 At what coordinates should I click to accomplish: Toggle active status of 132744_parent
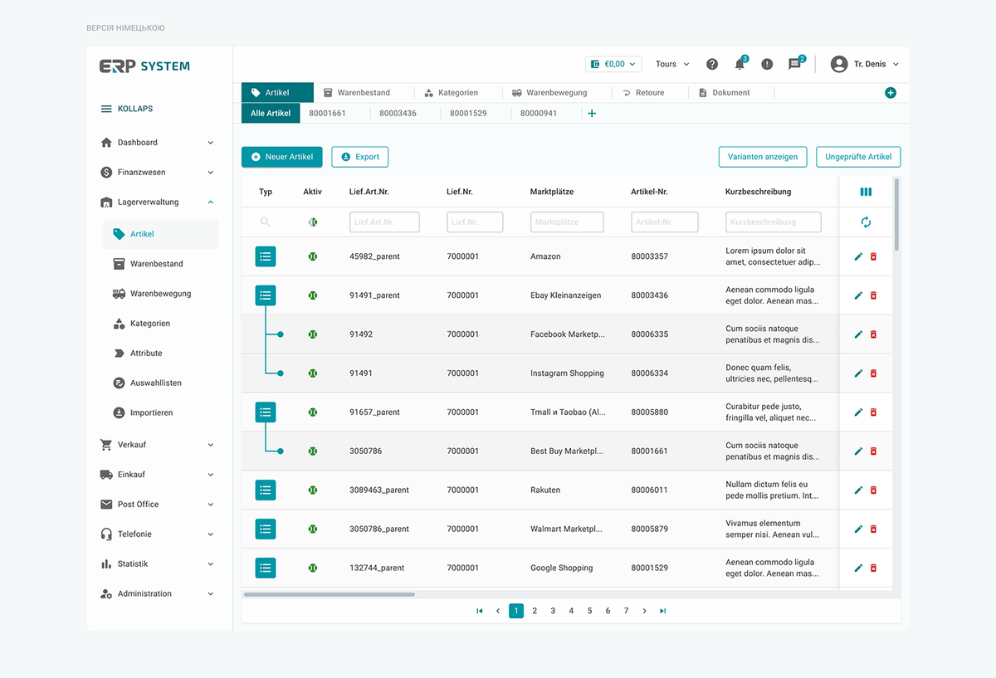point(313,568)
